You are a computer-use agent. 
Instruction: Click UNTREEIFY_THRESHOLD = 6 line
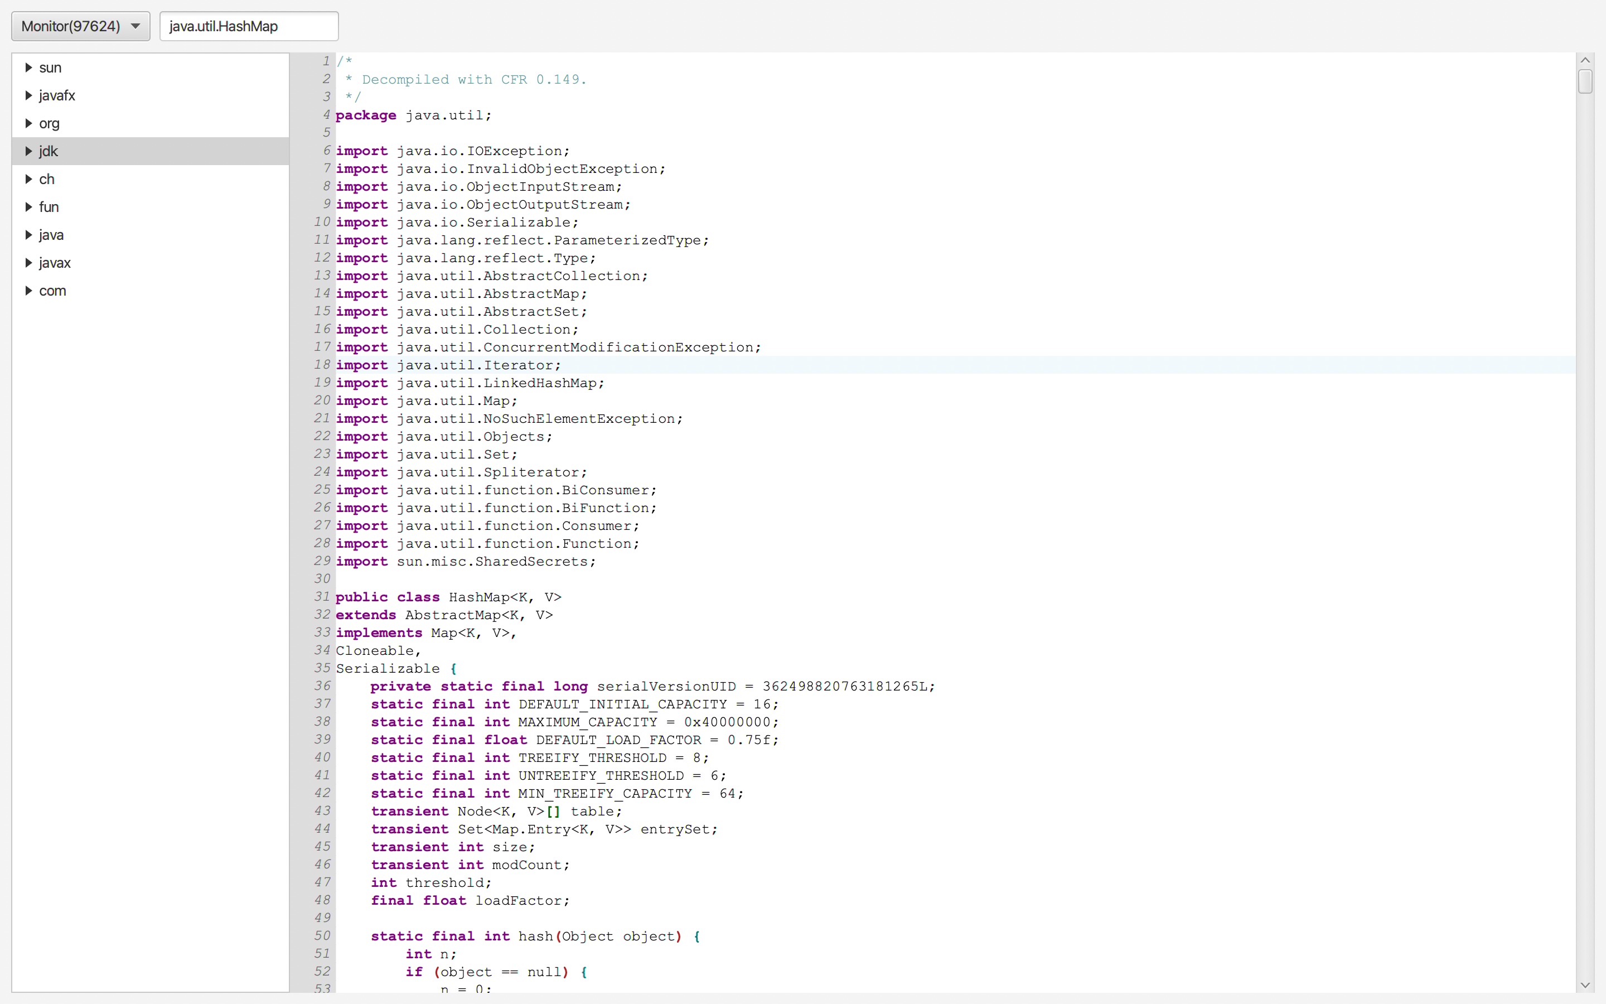coord(548,776)
